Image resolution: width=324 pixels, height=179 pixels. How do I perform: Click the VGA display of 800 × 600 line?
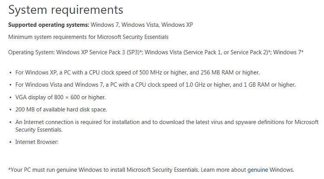[x=60, y=97]
